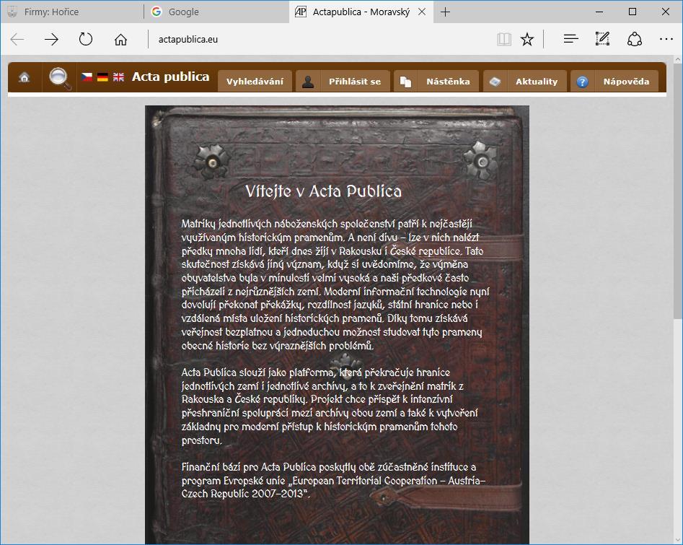Go forward to the next page
Screen dimensions: 683x545
[51, 39]
